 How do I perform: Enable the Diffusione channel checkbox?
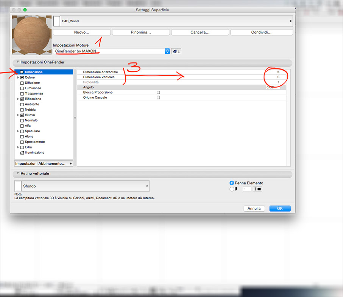22,83
